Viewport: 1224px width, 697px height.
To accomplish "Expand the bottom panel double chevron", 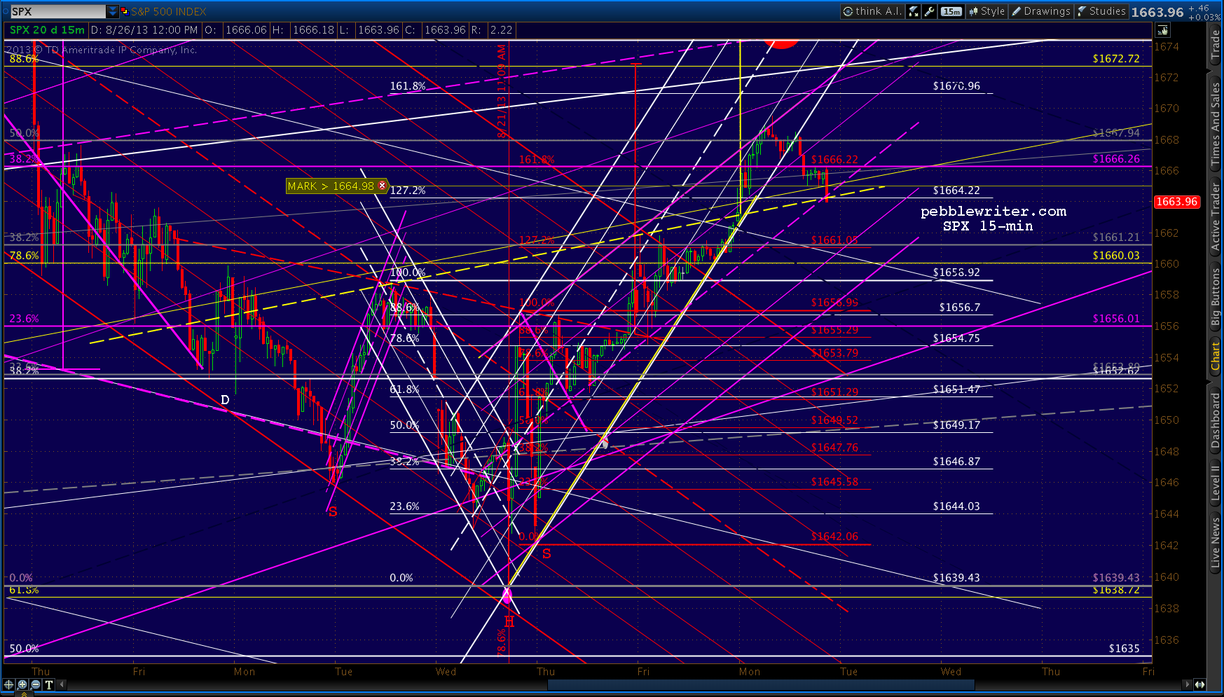I will pos(24,693).
